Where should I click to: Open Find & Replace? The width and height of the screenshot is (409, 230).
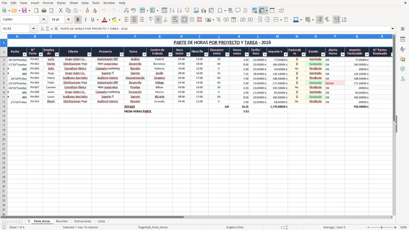pos(126,11)
